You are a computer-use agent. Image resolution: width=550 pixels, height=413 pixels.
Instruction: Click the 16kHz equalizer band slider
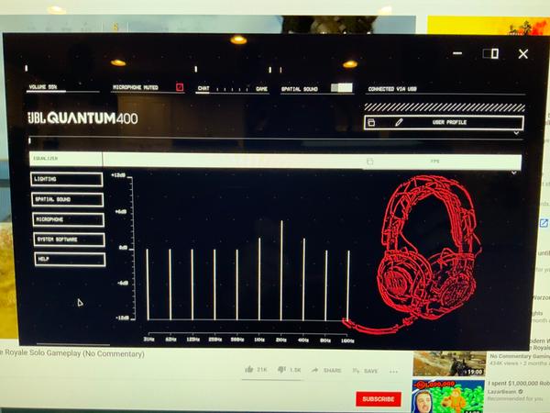[348, 285]
